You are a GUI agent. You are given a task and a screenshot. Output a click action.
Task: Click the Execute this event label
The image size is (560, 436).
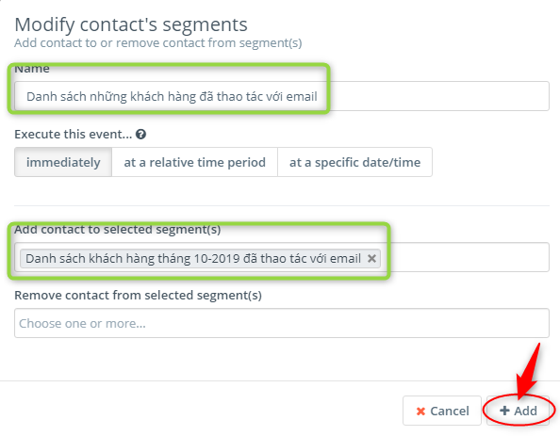coord(74,135)
